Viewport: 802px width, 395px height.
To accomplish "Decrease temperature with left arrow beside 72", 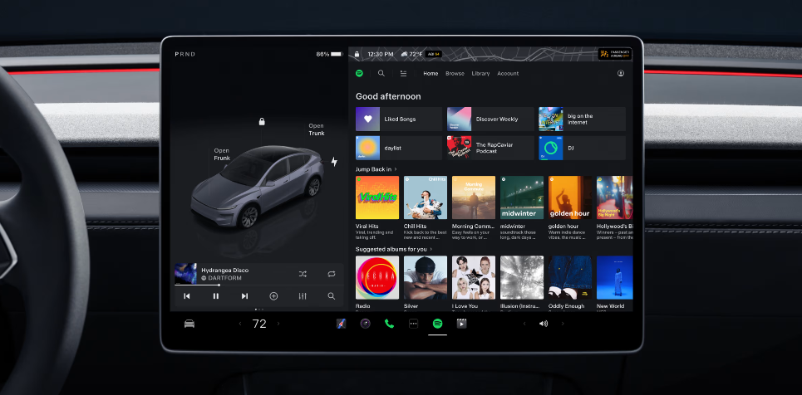I will tap(240, 324).
